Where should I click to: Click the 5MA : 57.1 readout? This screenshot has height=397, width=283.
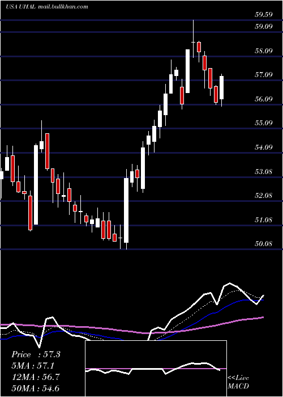coord(33,366)
